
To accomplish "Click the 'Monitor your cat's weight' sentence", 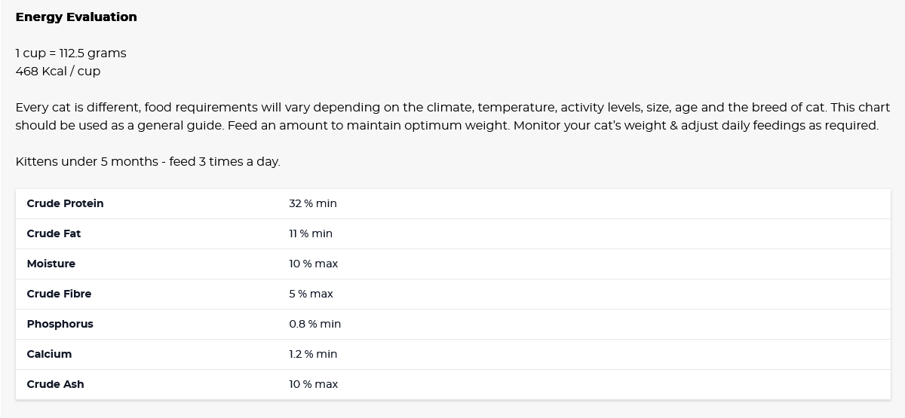I will (x=695, y=125).
